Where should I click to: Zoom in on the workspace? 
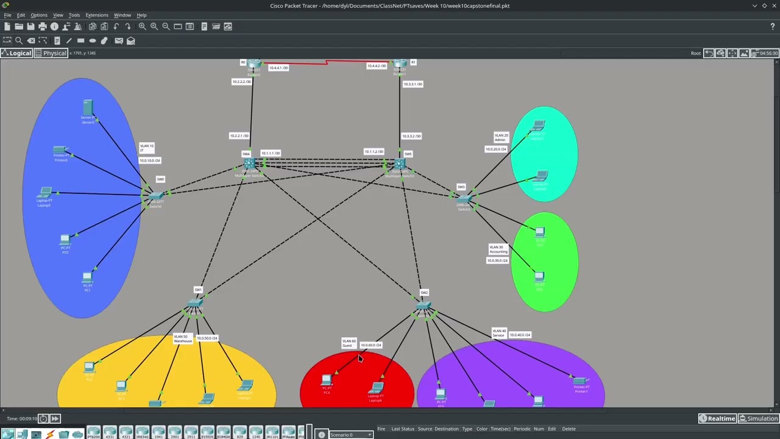tap(142, 26)
